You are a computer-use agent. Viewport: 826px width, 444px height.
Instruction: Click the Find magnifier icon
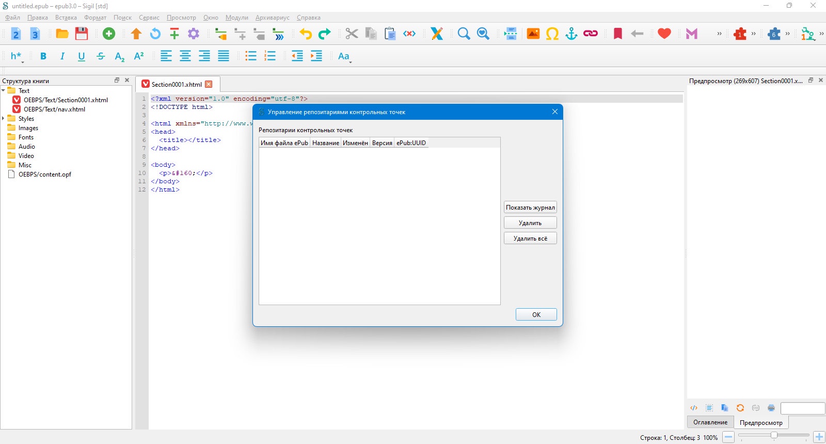coord(464,34)
